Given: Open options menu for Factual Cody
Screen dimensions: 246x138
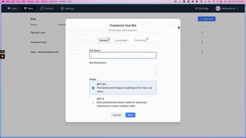Looking at the screenshot, I should 202,32.
